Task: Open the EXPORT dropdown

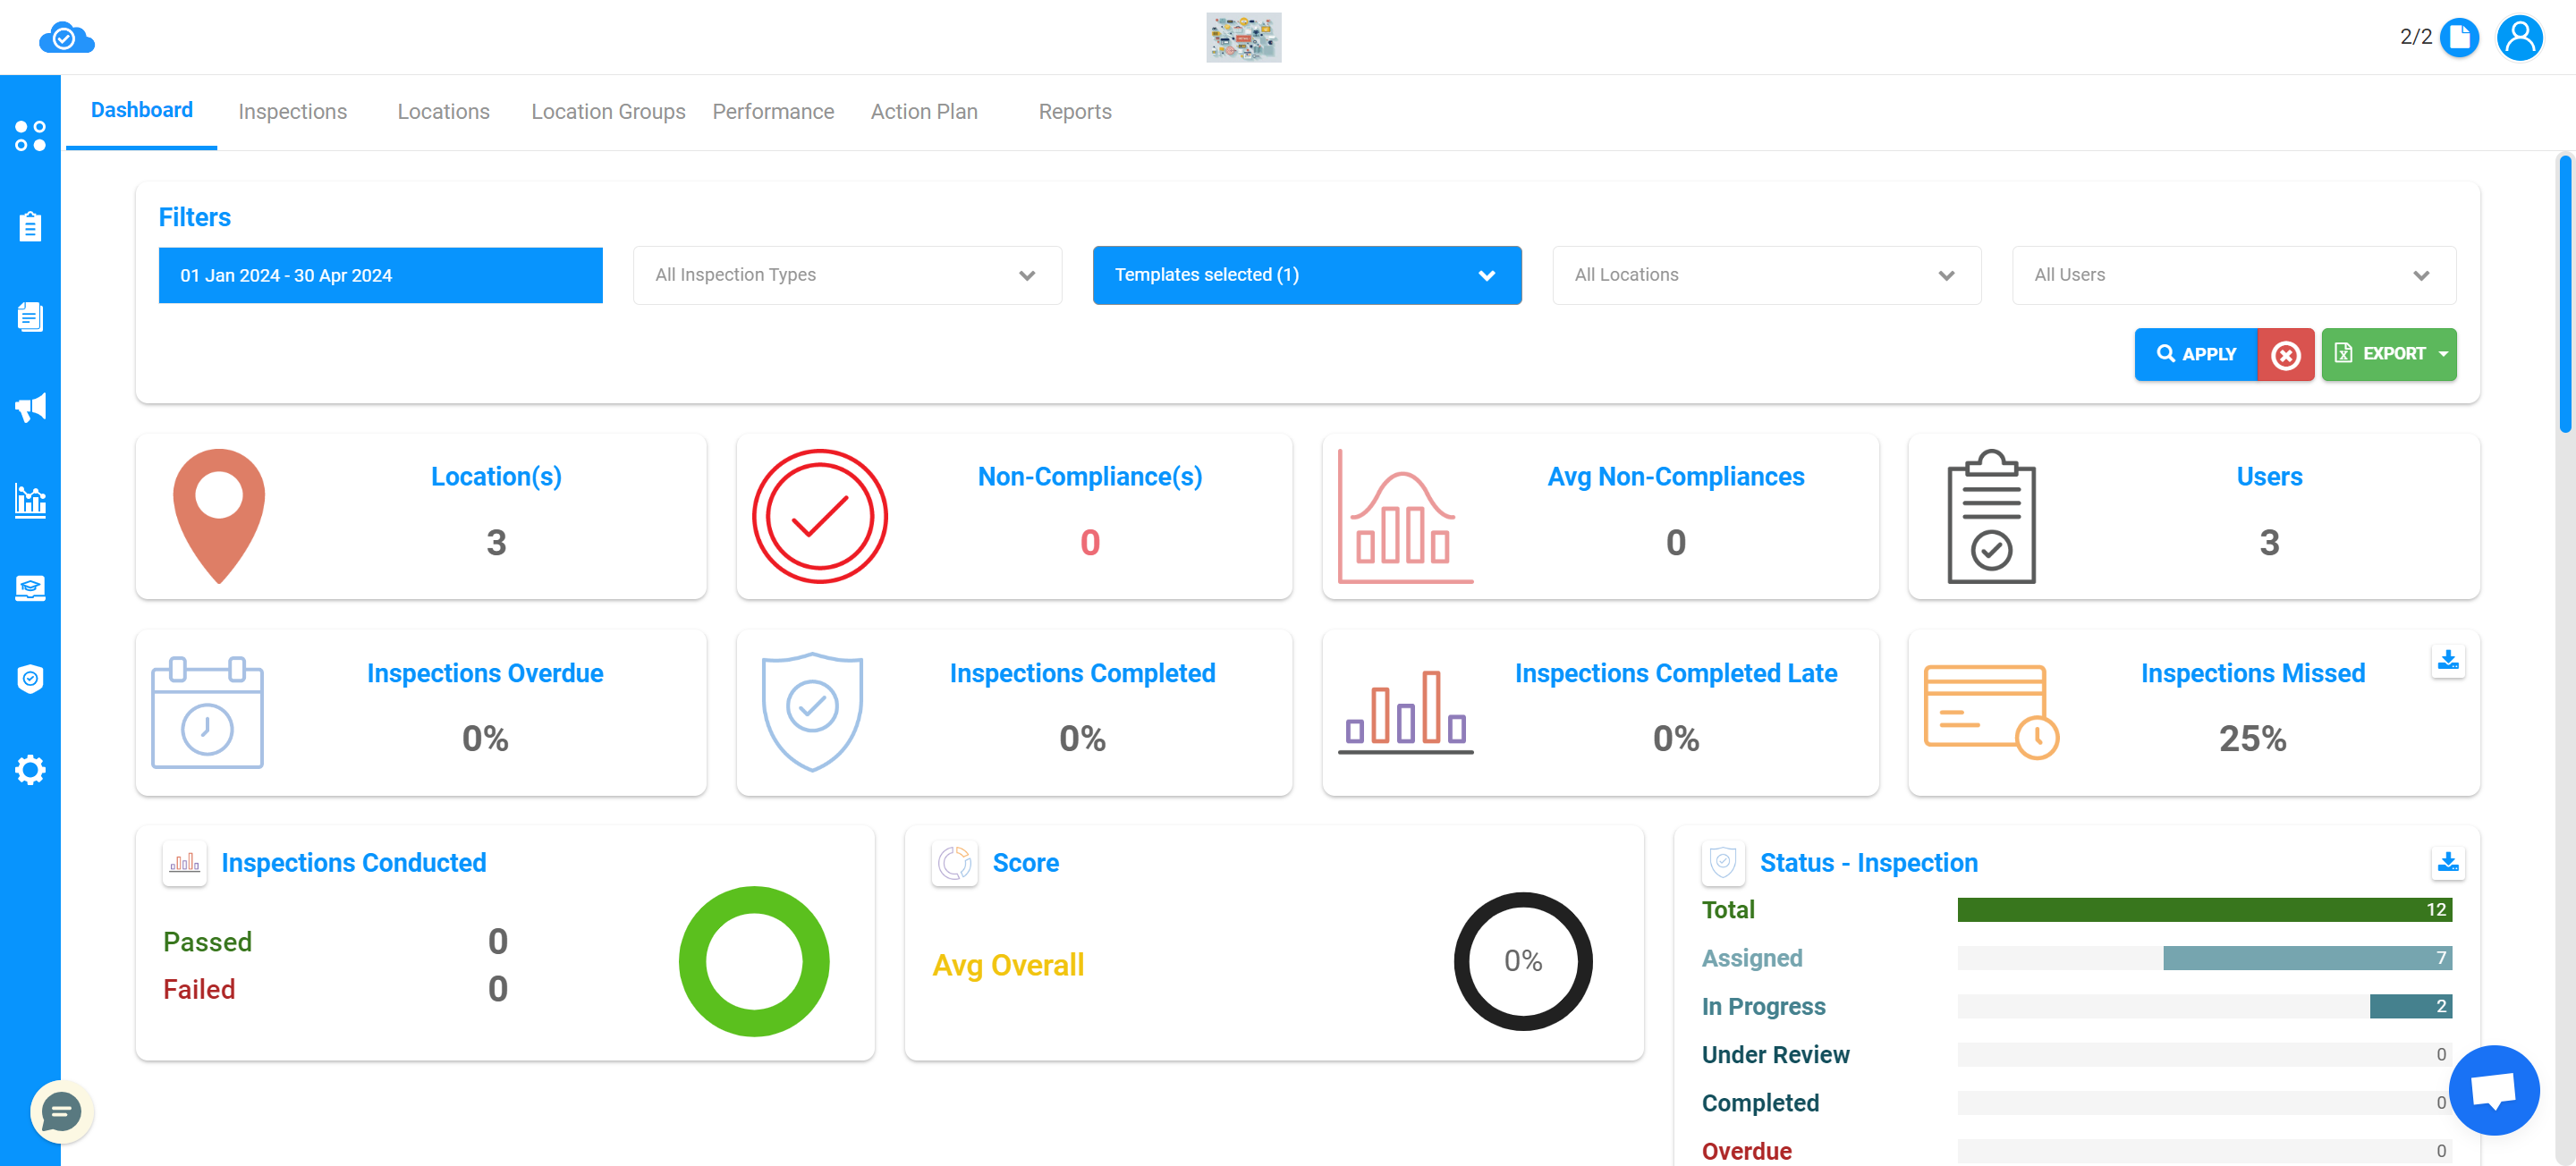Action: pyautogui.click(x=2388, y=354)
